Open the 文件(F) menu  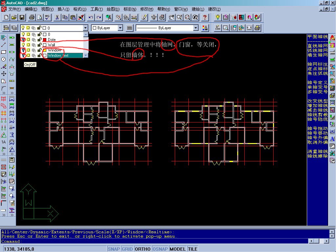[x=14, y=9]
